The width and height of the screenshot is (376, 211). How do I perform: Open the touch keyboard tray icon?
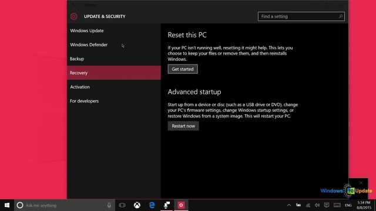tap(337, 205)
